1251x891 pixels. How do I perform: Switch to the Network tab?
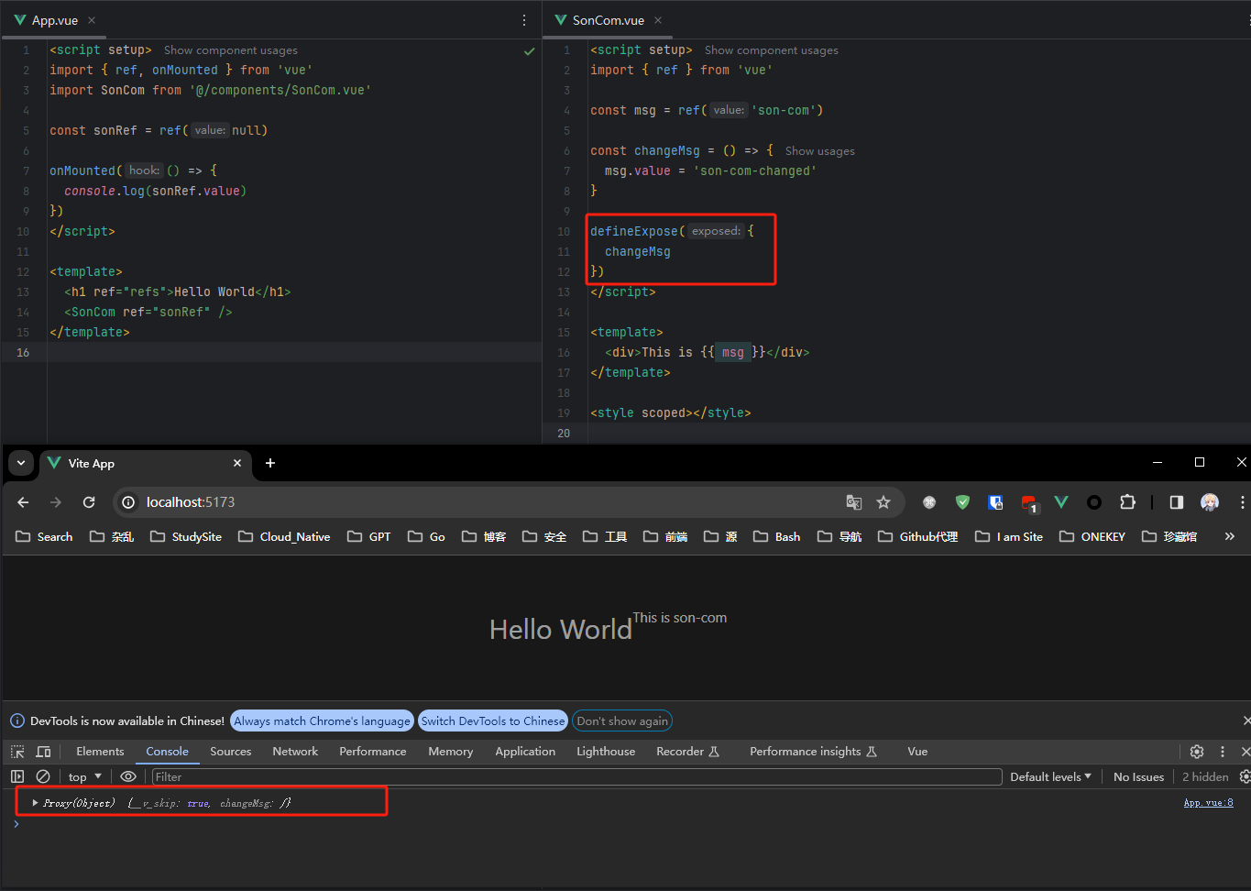295,752
